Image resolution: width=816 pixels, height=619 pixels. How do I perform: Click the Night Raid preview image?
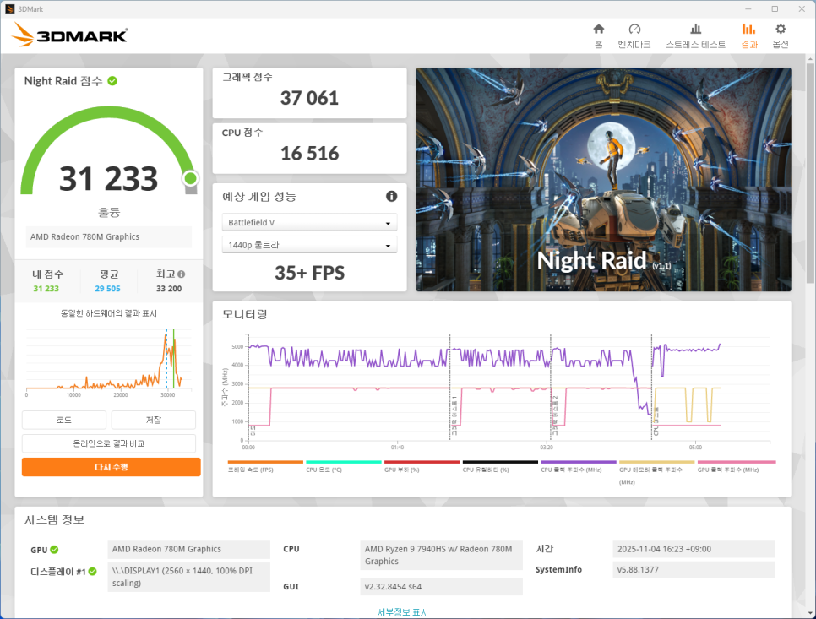tap(603, 180)
